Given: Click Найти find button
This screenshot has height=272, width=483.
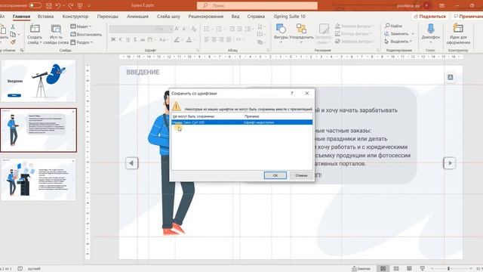Looking at the screenshot, I should click(394, 26).
